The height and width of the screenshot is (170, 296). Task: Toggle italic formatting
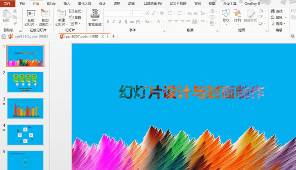pos(114,22)
